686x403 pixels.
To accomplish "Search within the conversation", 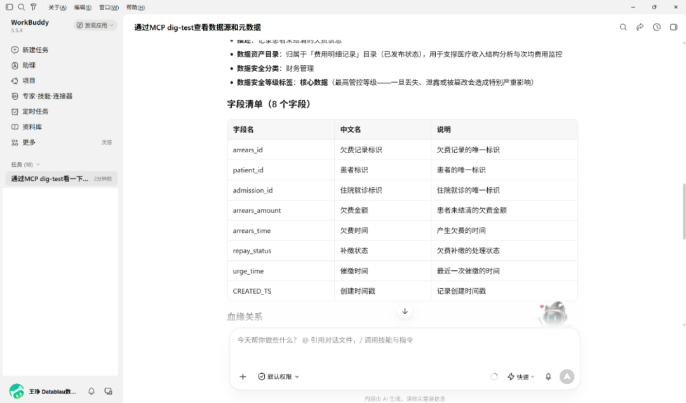I will tap(623, 27).
